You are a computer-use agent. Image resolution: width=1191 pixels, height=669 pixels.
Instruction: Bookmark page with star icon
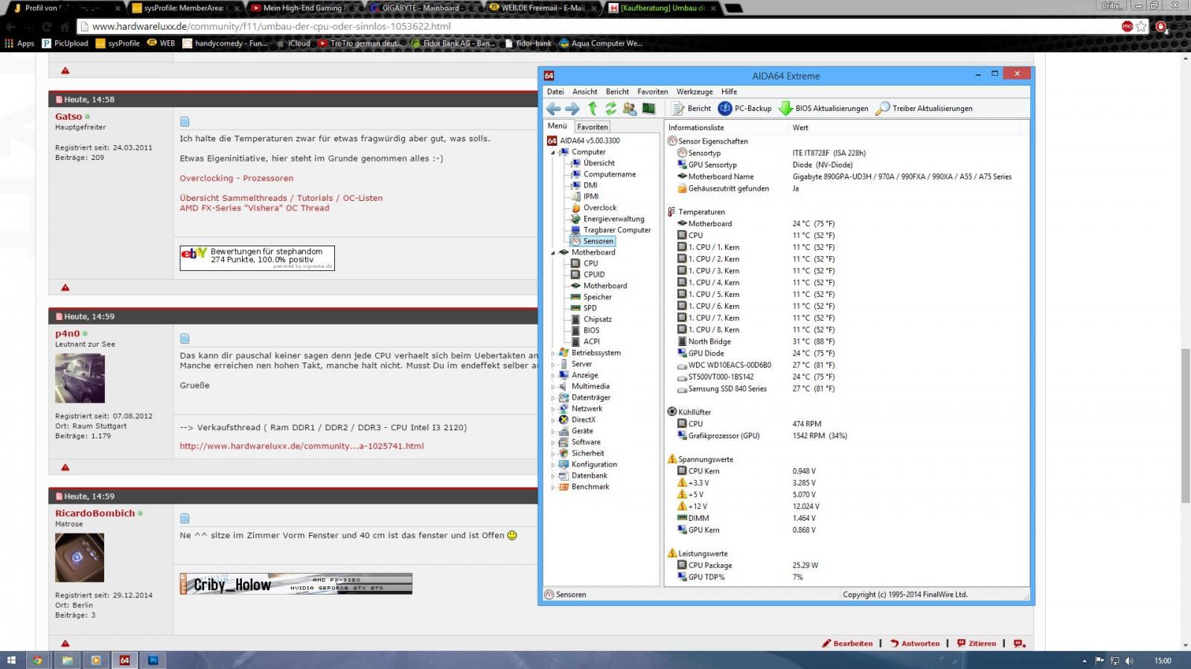click(x=1141, y=26)
